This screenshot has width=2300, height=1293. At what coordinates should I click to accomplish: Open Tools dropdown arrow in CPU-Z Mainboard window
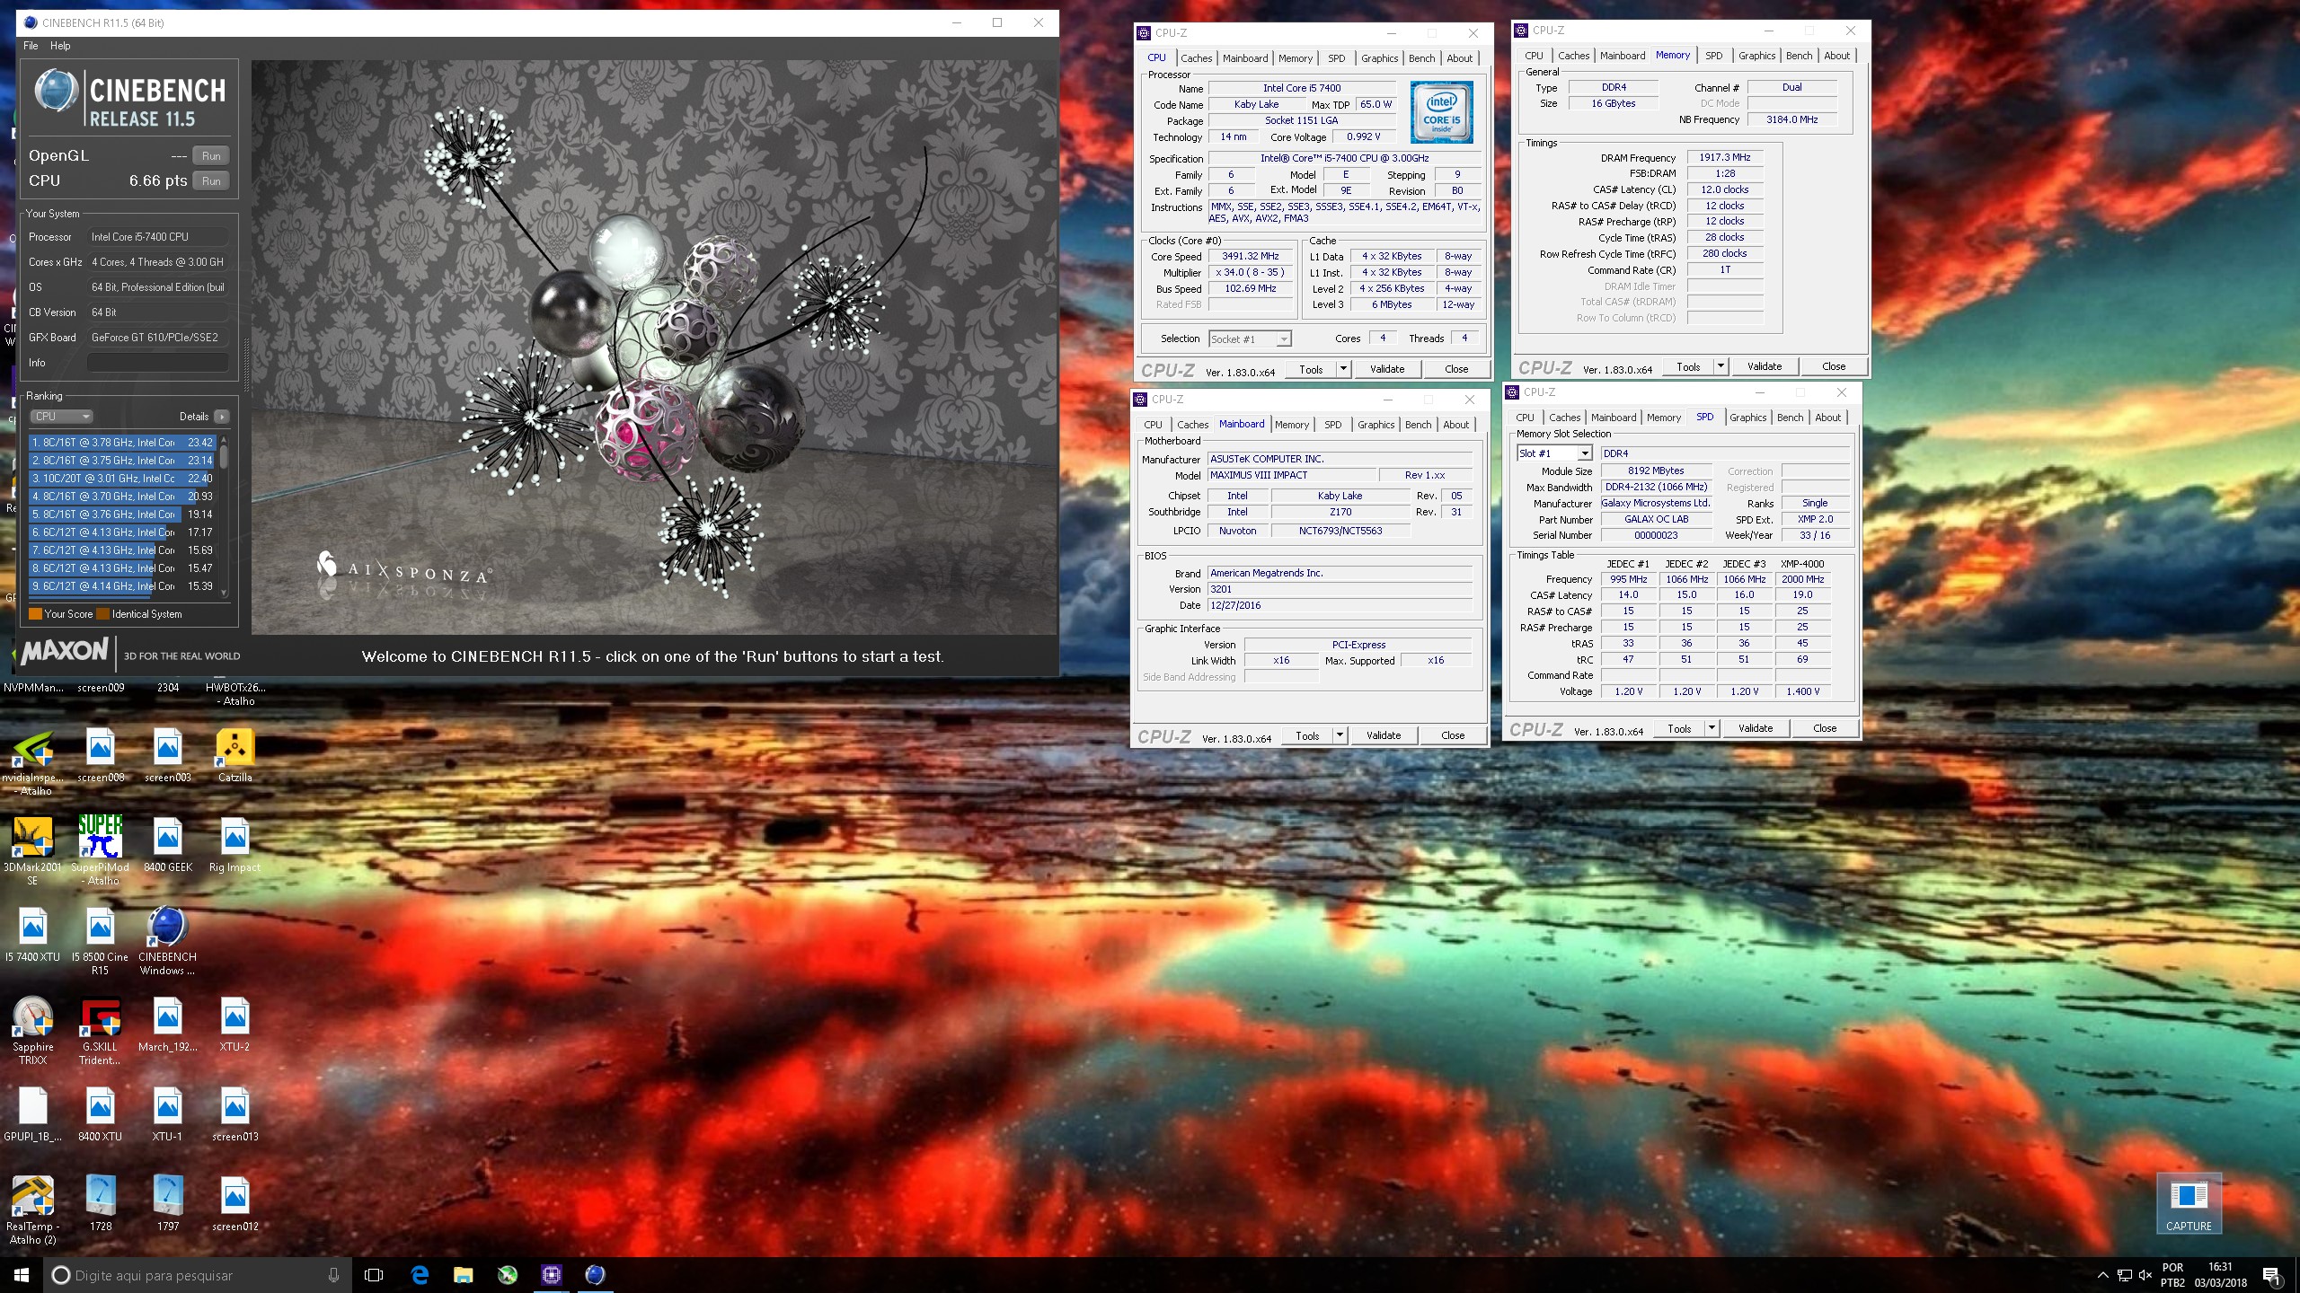(1340, 735)
